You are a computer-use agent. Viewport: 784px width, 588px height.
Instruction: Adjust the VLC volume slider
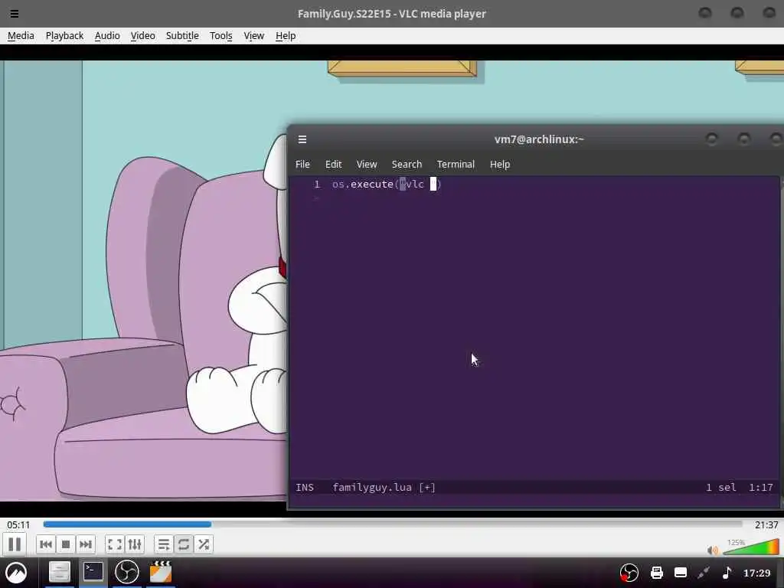751,547
